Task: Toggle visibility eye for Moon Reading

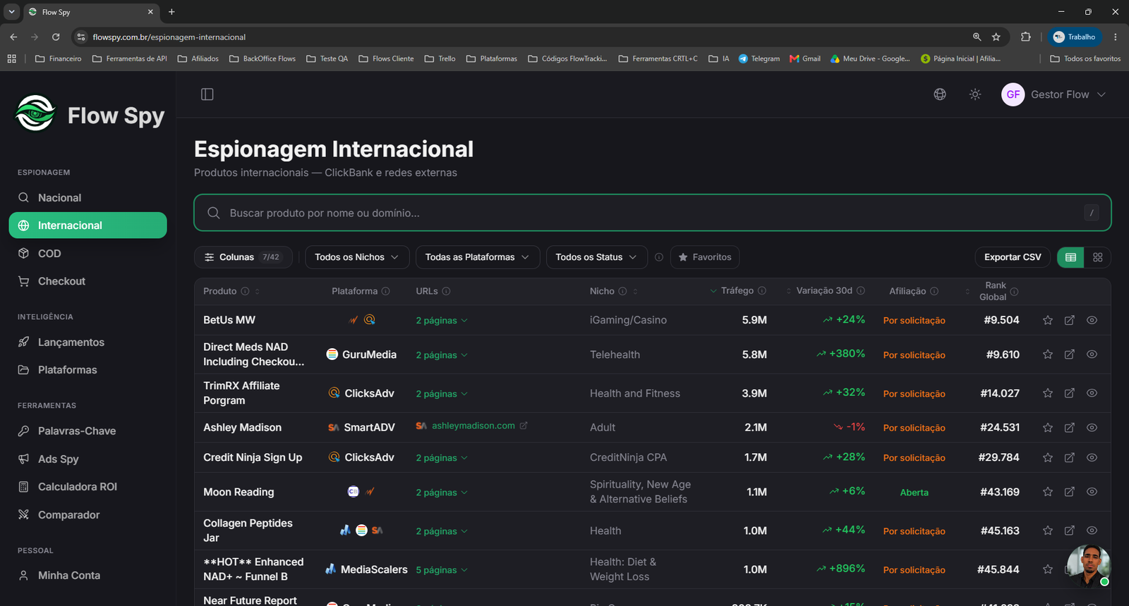Action: (x=1092, y=492)
